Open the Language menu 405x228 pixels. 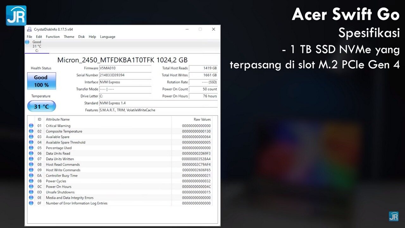[108, 37]
